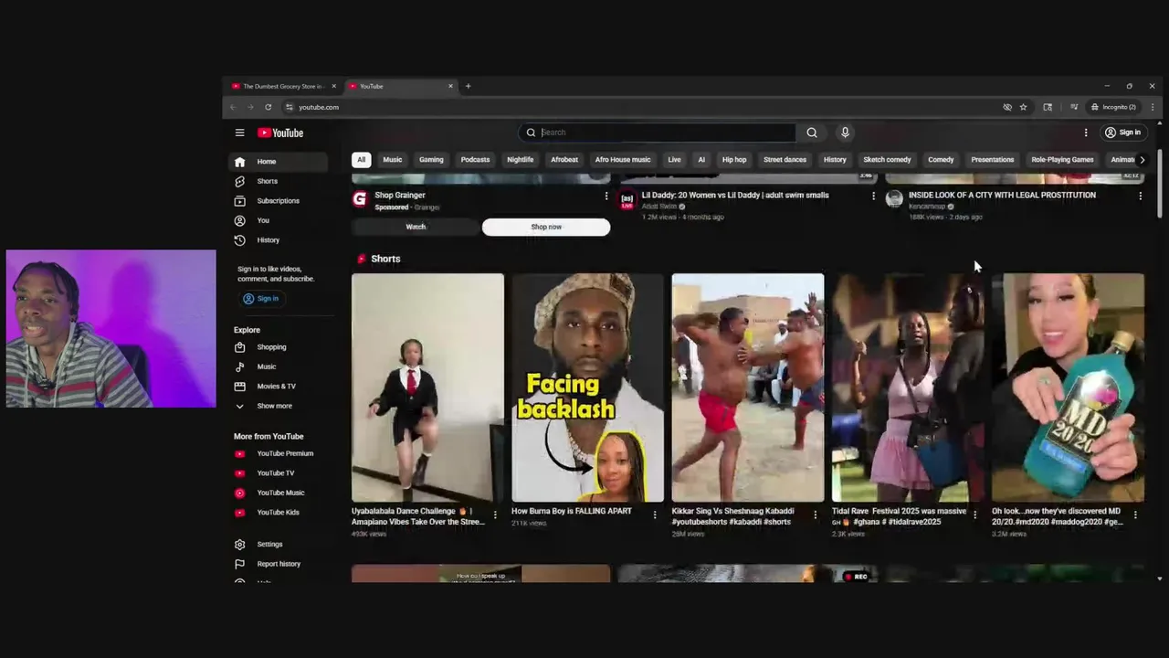Open History in the sidebar

[278, 240]
